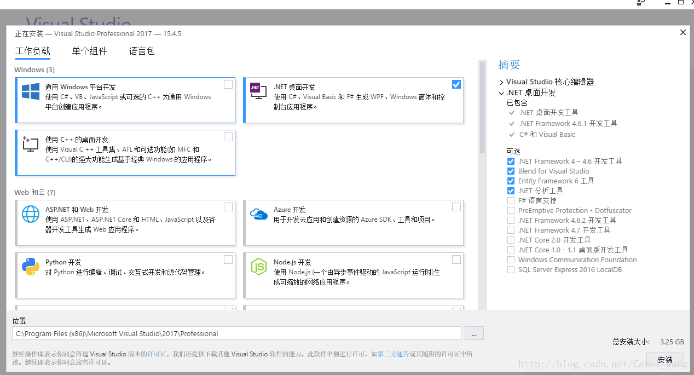Image resolution: width=694 pixels, height=375 pixels.
Task: Click the Windows logo icon on 通用 Windows 平台开发
Action: (x=30, y=91)
